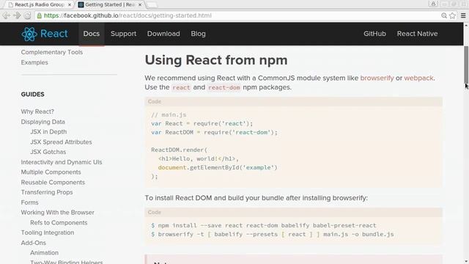Click the React atom logo
Viewport: 469px width, 264px height.
click(x=29, y=34)
